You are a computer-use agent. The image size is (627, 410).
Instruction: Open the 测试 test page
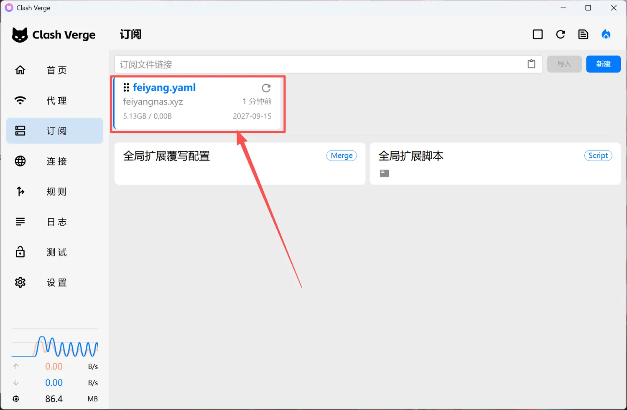(x=55, y=252)
